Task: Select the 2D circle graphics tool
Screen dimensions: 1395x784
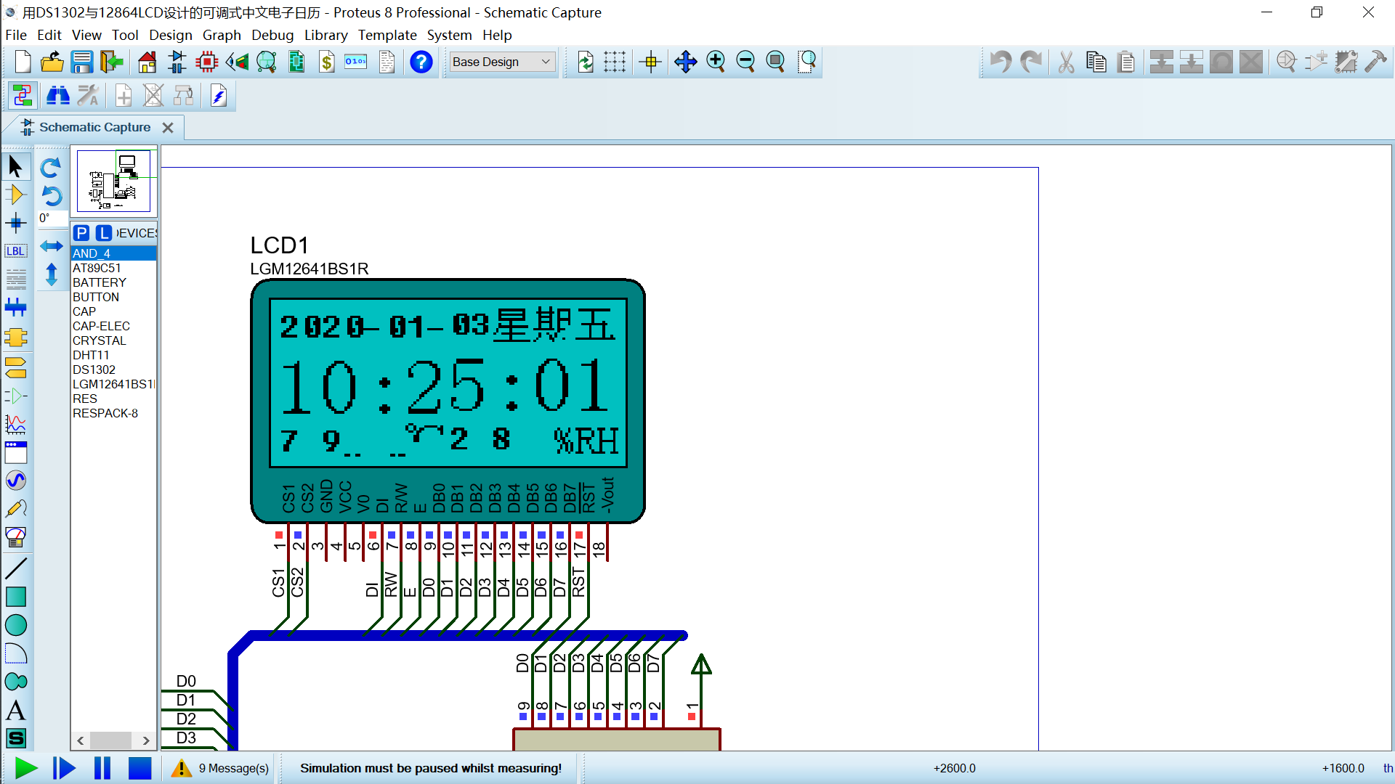Action: click(x=16, y=625)
